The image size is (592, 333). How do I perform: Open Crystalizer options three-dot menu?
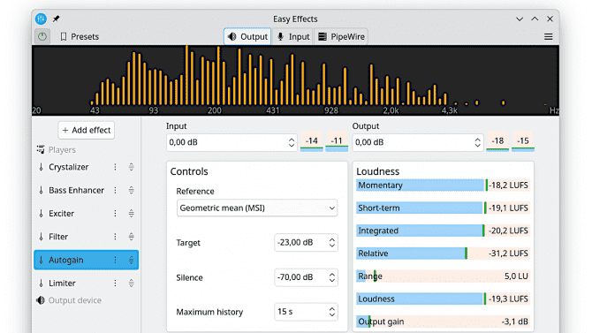tap(115, 167)
